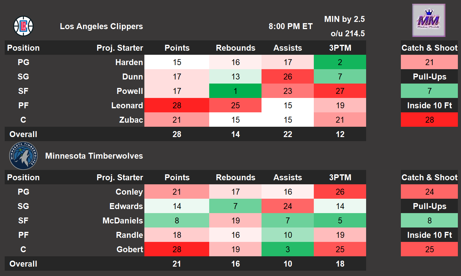Screen dimensions: 461x276
Task: Click the MIN by 2.5 spread text
Action: [x=344, y=19]
